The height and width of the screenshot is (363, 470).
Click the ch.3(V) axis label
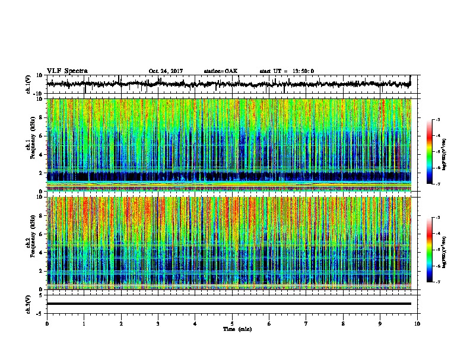28,304
